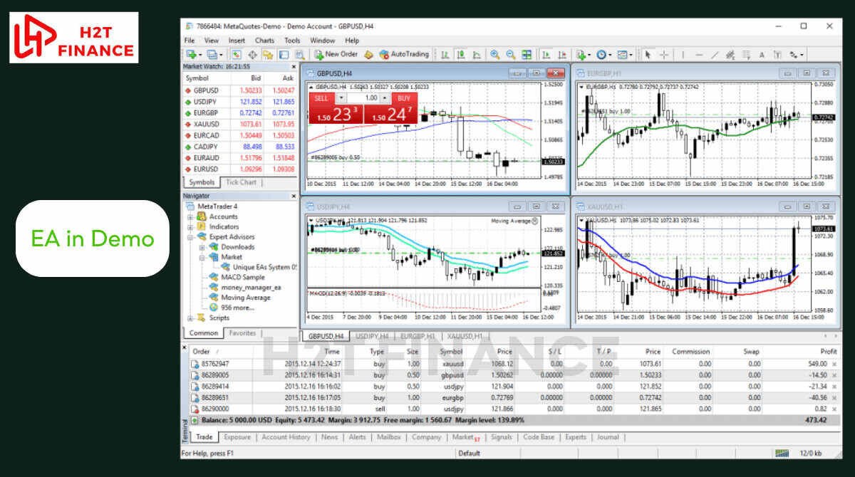
Task: Open dropdown arrow beside Templates icon
Action: [x=631, y=54]
